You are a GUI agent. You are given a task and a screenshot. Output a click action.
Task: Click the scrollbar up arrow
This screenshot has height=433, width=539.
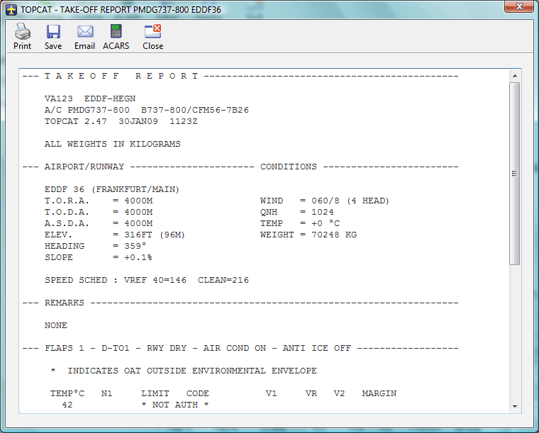[x=515, y=76]
